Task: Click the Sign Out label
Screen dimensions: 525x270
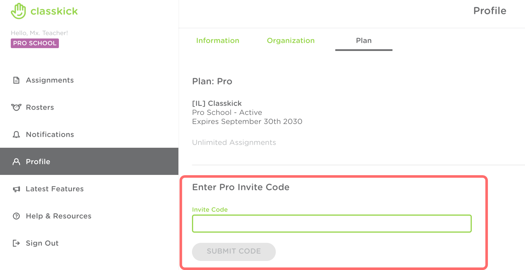Action: point(42,243)
